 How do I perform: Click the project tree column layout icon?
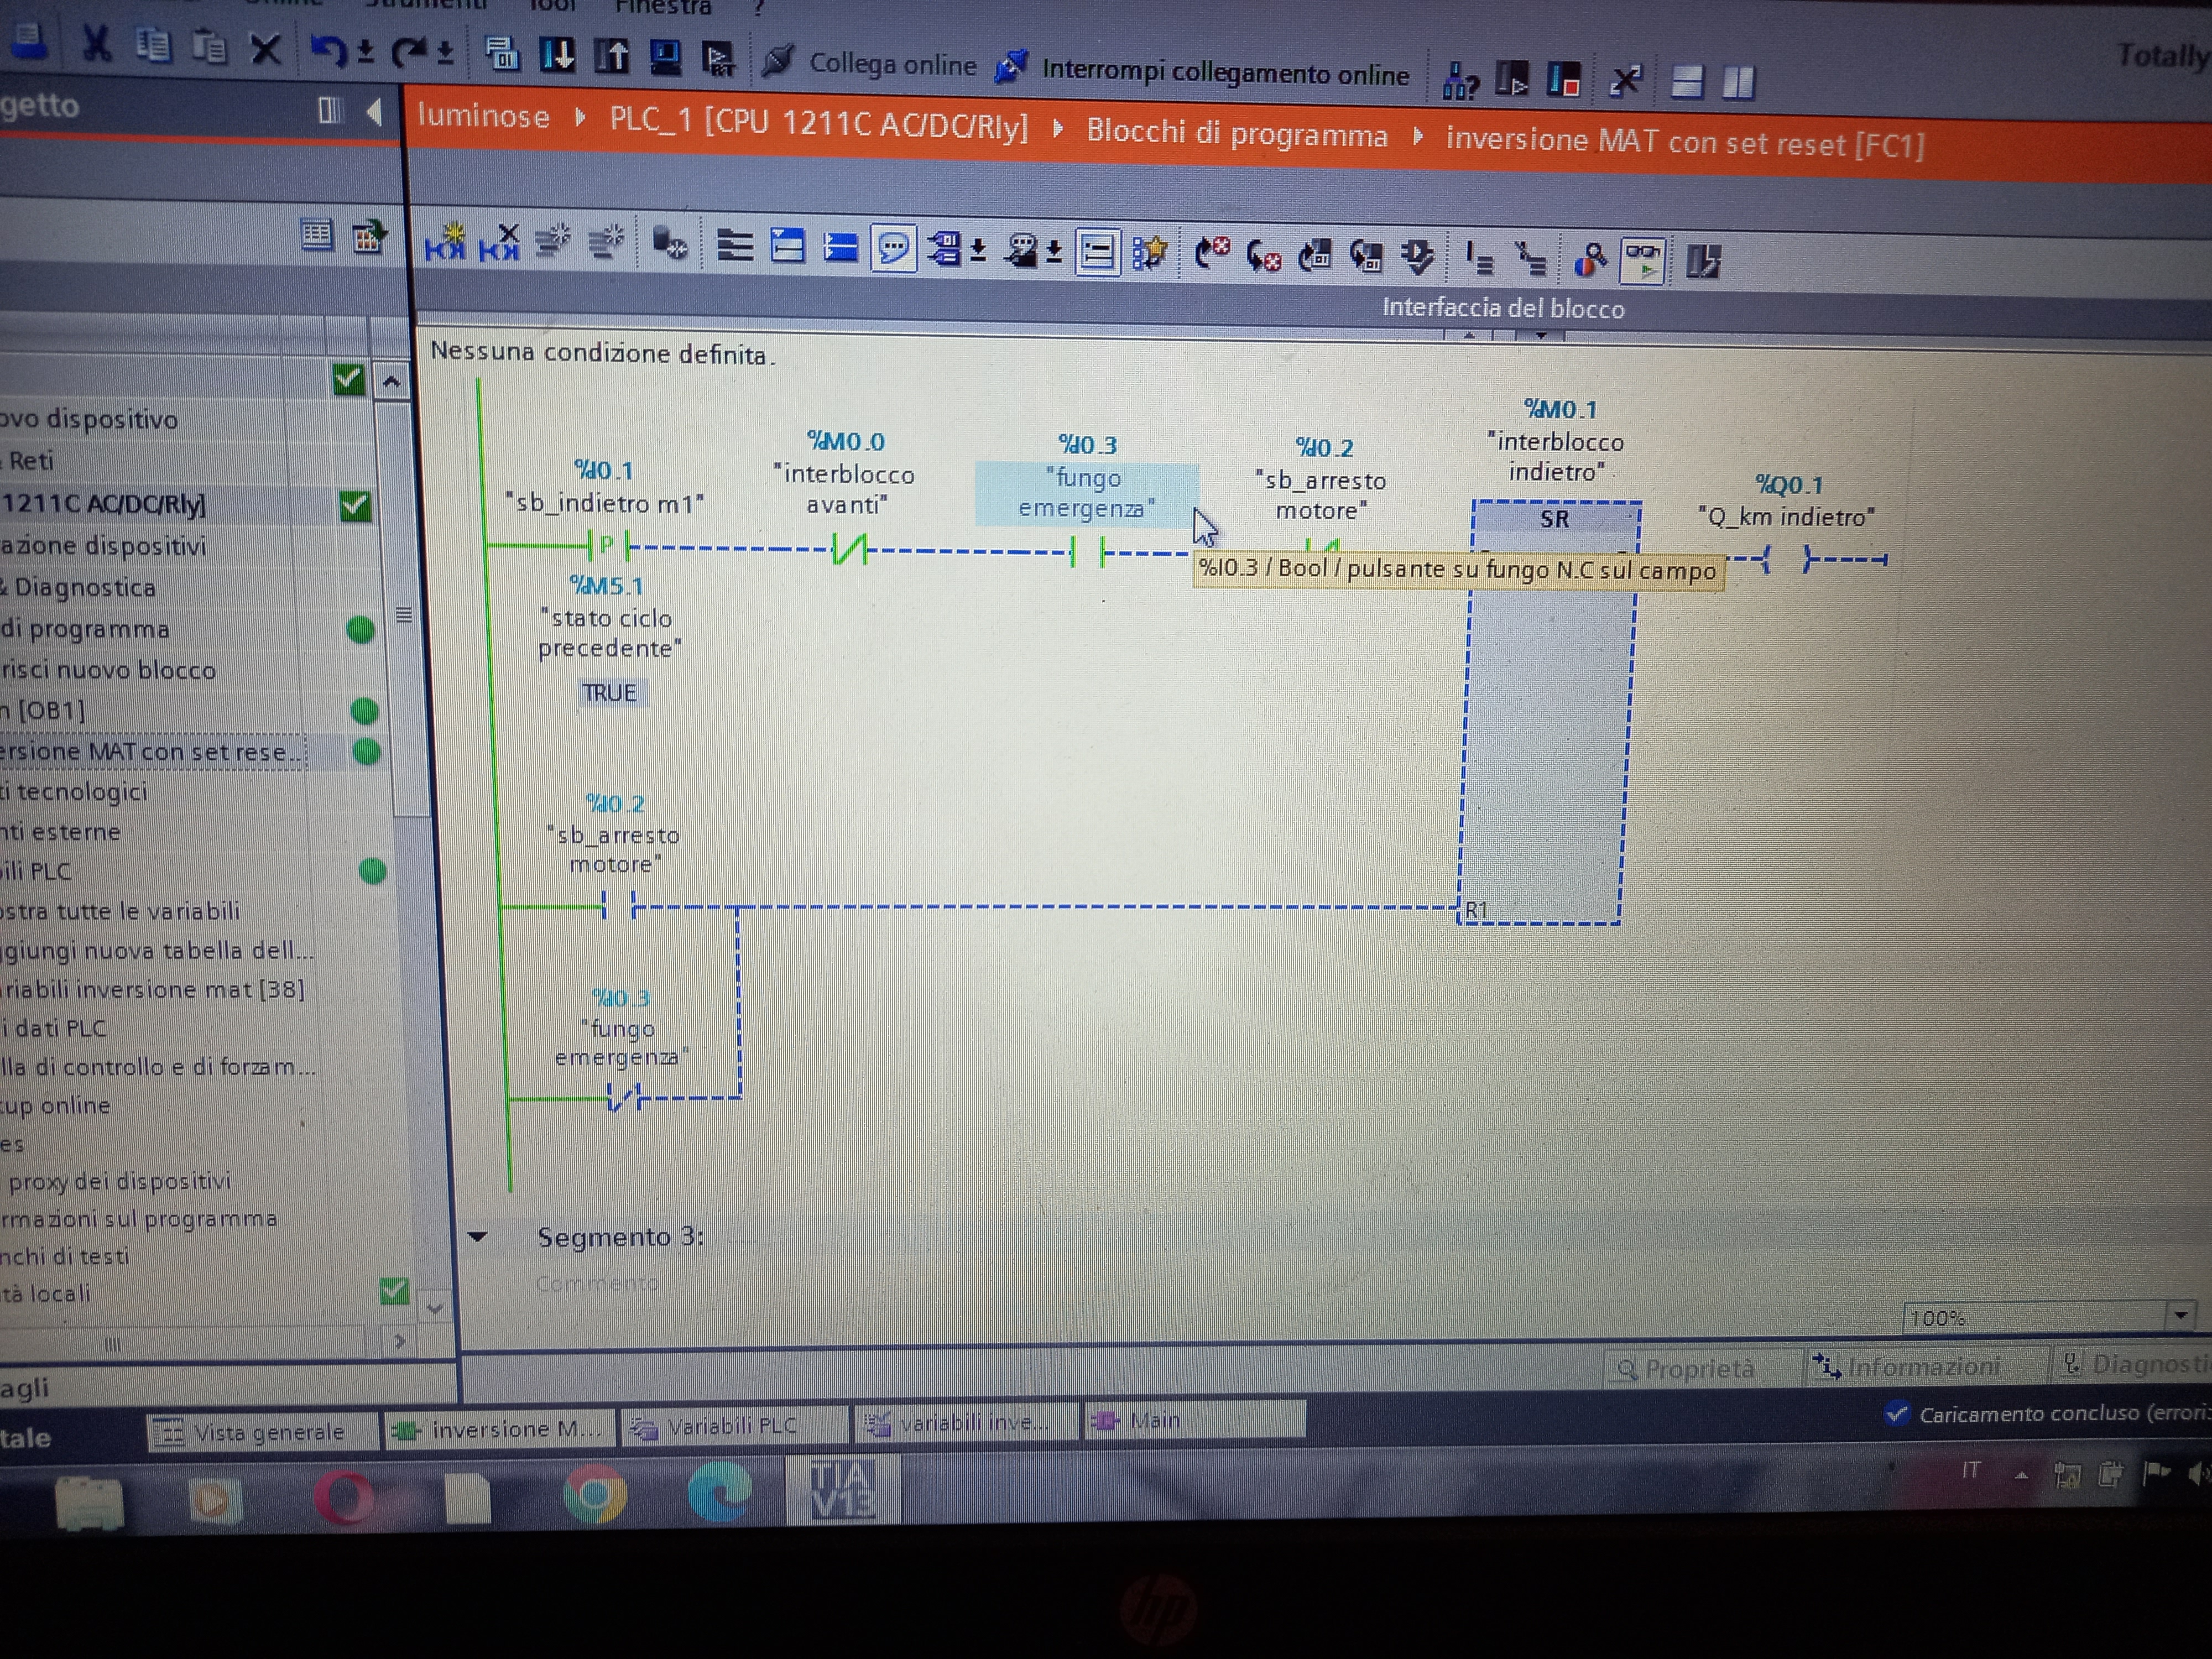[x=329, y=110]
